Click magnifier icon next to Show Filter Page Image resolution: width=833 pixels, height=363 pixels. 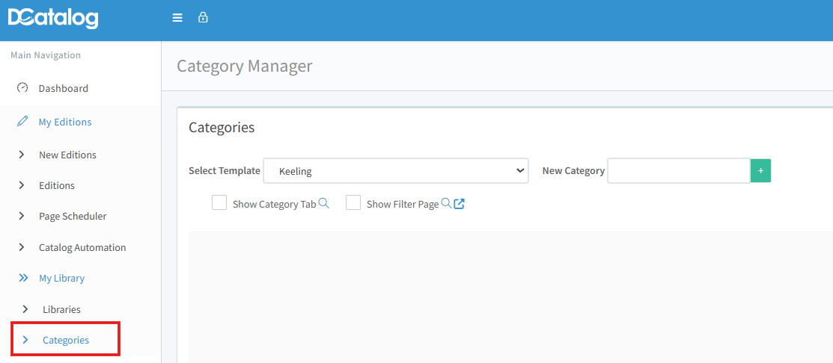pos(446,203)
